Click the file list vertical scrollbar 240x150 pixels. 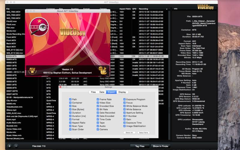[x=169, y=75]
